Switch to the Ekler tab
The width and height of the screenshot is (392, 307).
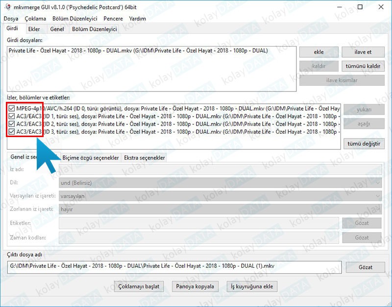coord(34,29)
